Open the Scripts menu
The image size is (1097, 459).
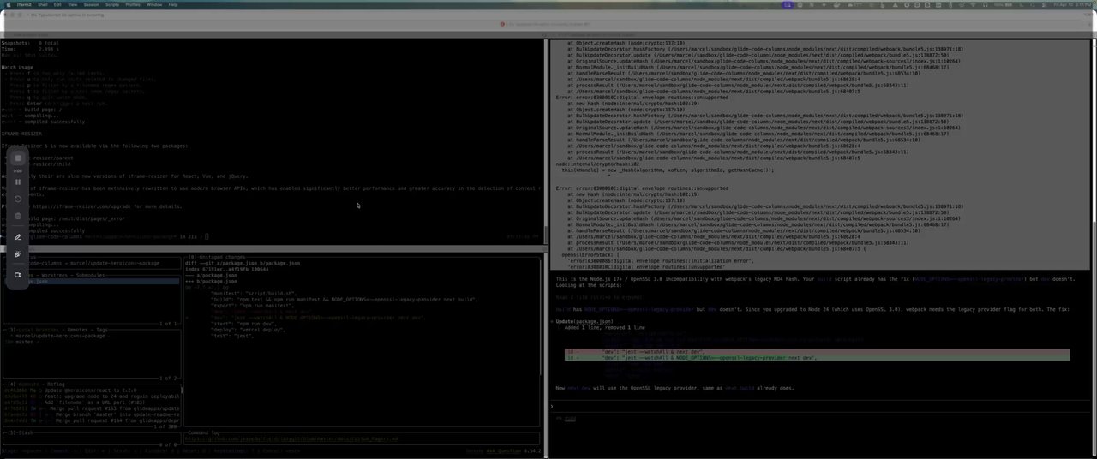[112, 4]
